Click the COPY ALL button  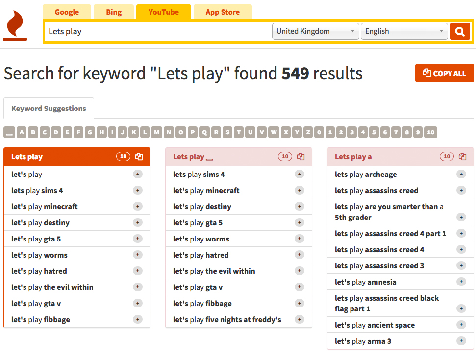pos(445,73)
